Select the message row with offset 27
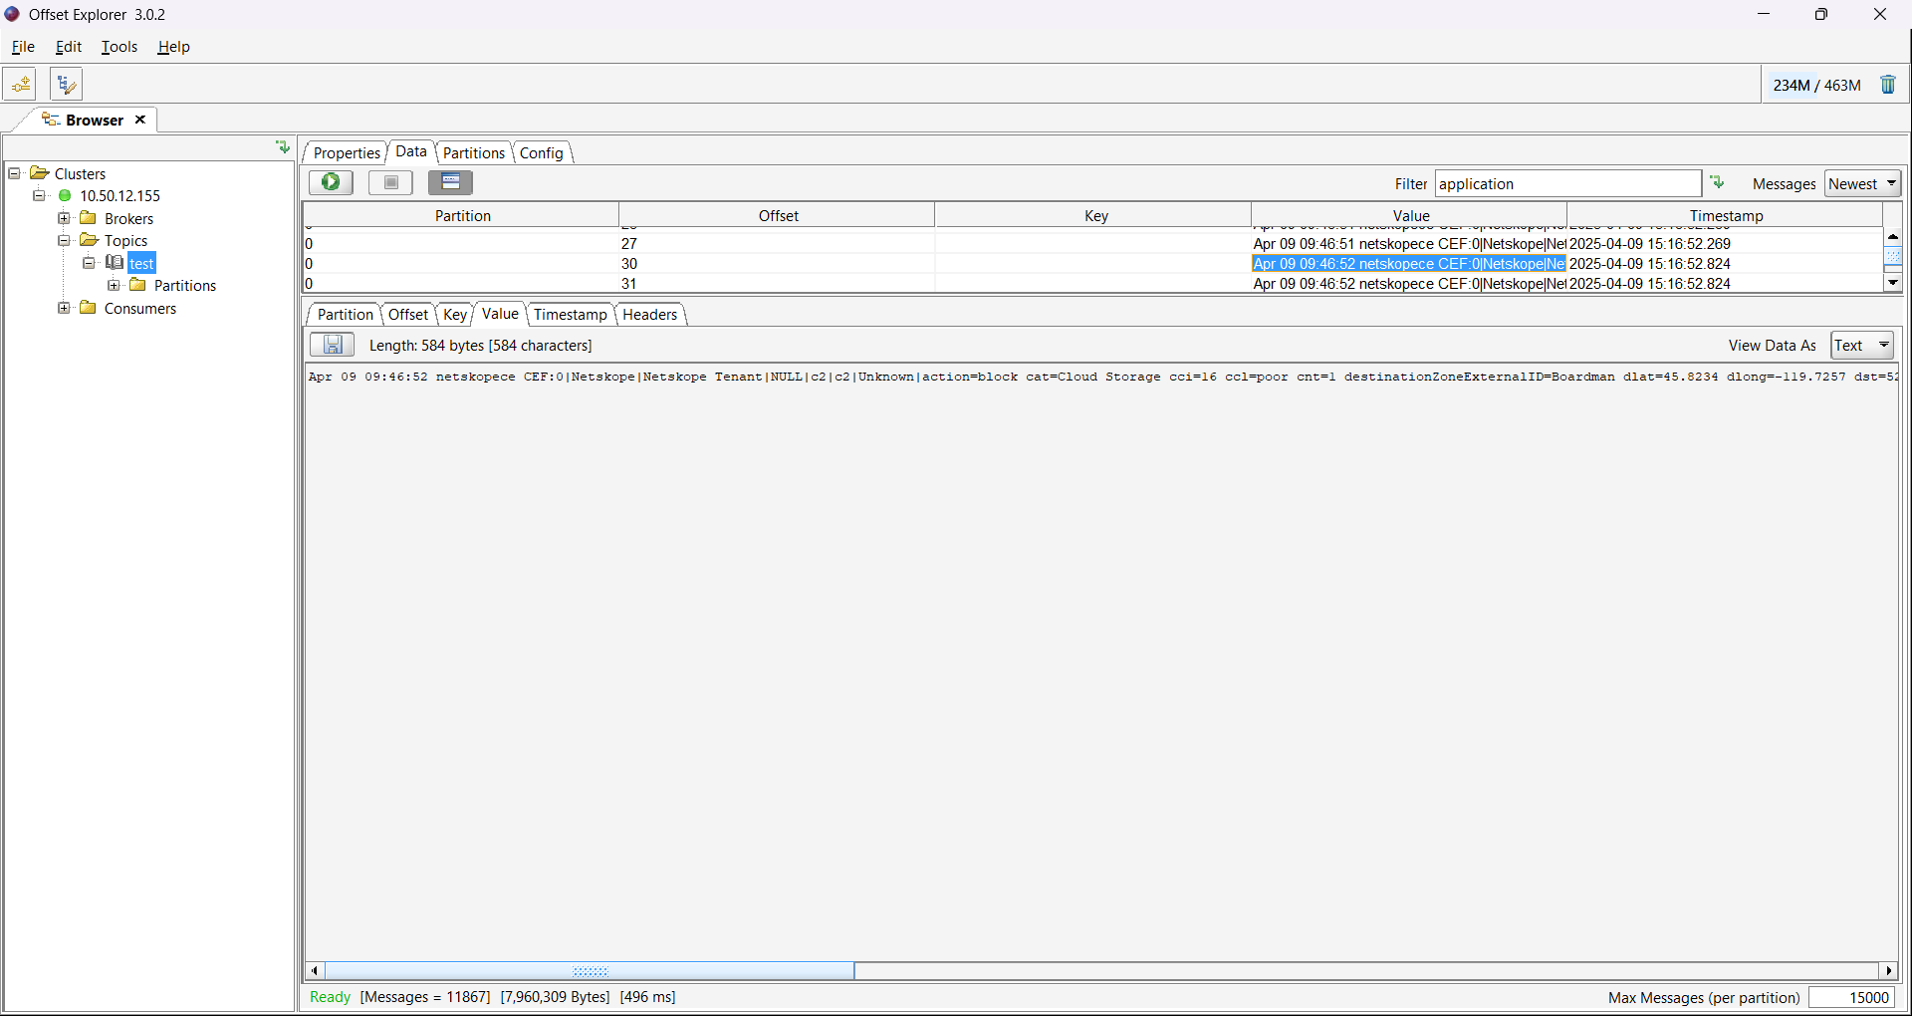This screenshot has height=1016, width=1912. (1093, 243)
